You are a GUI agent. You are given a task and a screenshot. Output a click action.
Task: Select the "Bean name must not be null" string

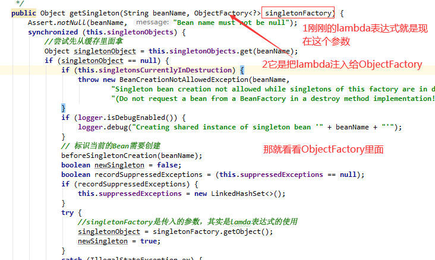coord(231,23)
